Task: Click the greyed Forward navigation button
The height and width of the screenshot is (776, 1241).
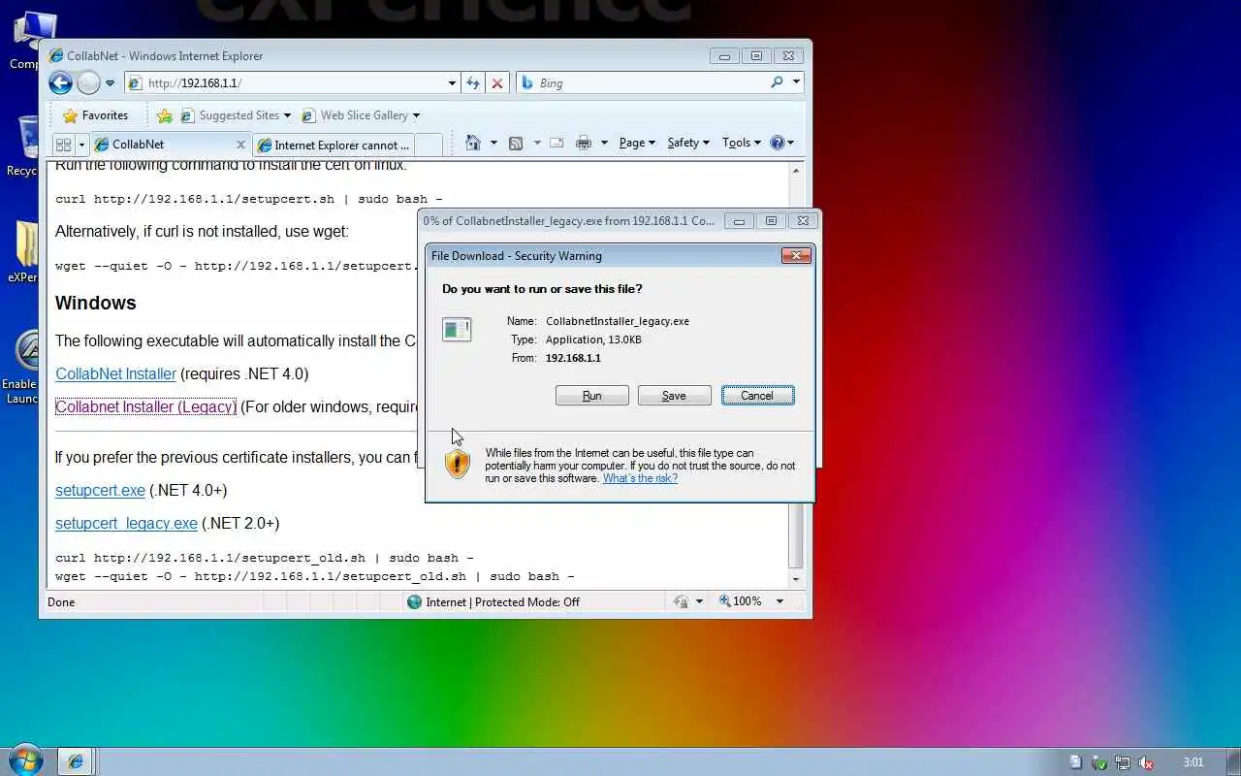Action: (x=88, y=83)
